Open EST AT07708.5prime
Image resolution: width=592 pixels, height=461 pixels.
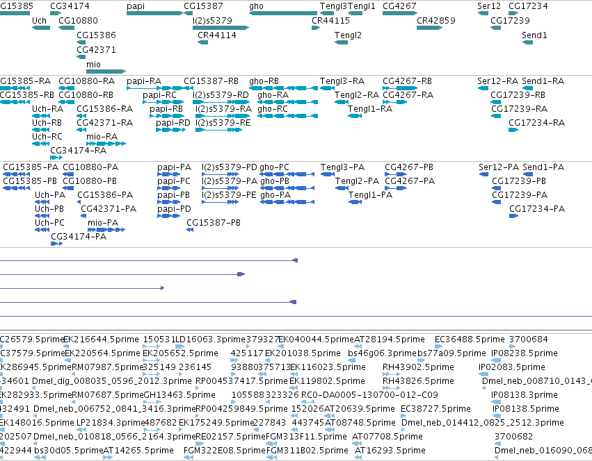coord(387,437)
